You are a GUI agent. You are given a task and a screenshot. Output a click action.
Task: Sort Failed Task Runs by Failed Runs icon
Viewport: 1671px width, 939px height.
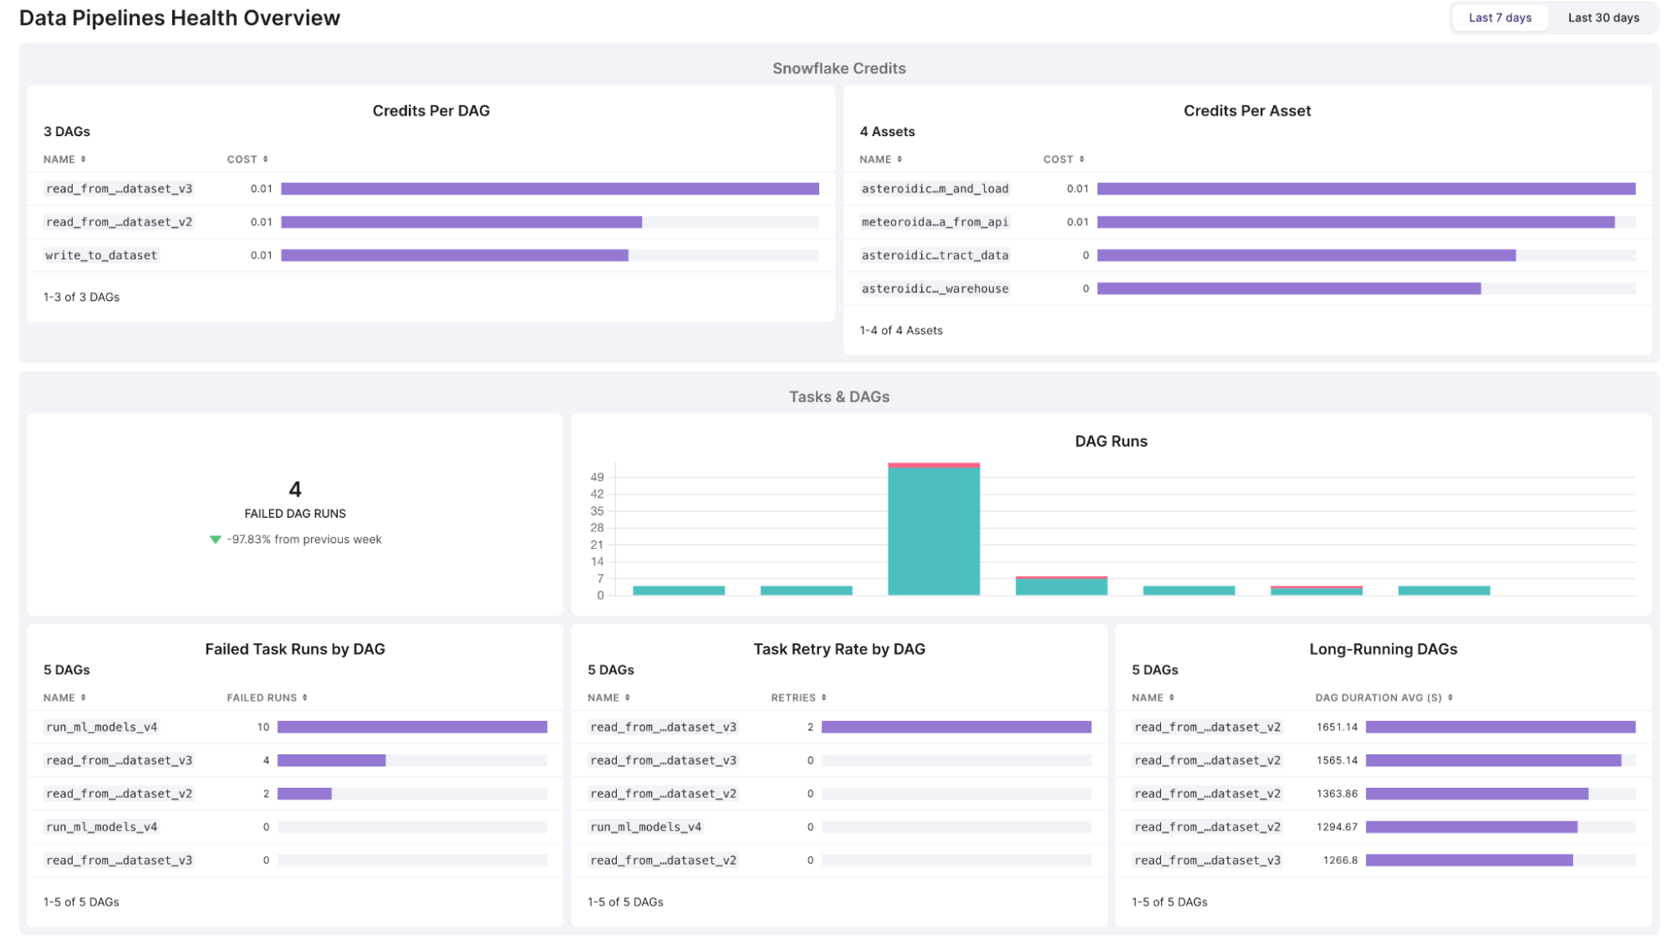pos(304,698)
